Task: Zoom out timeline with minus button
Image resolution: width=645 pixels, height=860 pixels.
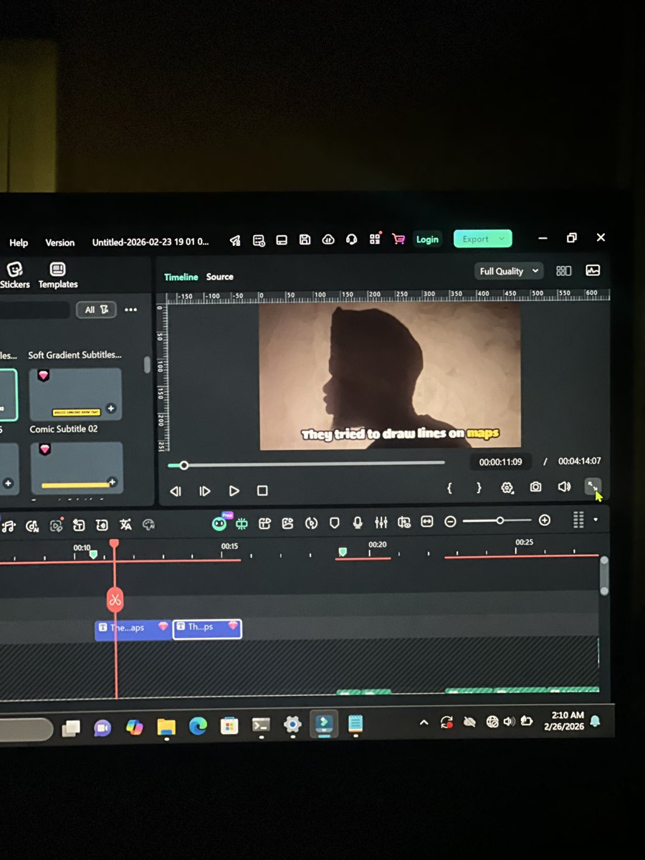Action: tap(450, 522)
